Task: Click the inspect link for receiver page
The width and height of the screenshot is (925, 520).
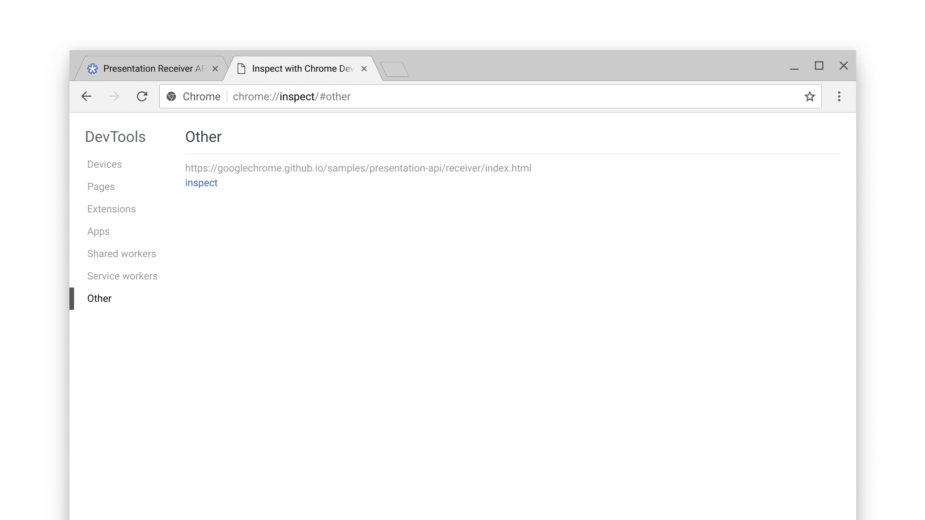Action: pyautogui.click(x=201, y=183)
